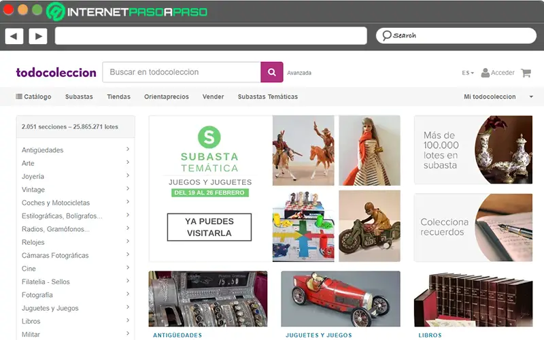Expand the Vintage category chevron
The height and width of the screenshot is (340, 544).
click(128, 188)
